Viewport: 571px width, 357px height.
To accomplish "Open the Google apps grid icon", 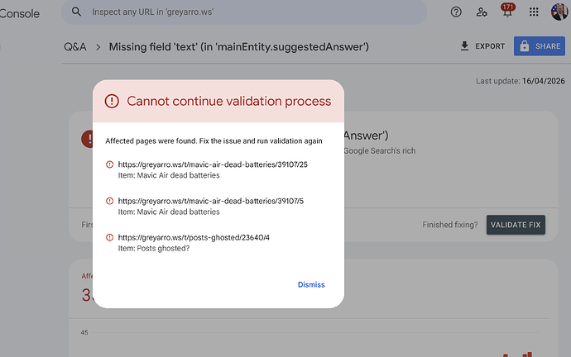I will [534, 12].
